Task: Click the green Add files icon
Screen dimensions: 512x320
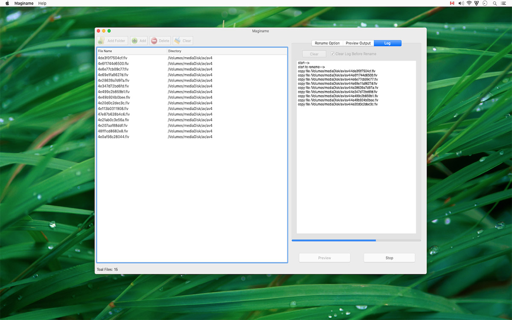Action: [x=134, y=41]
